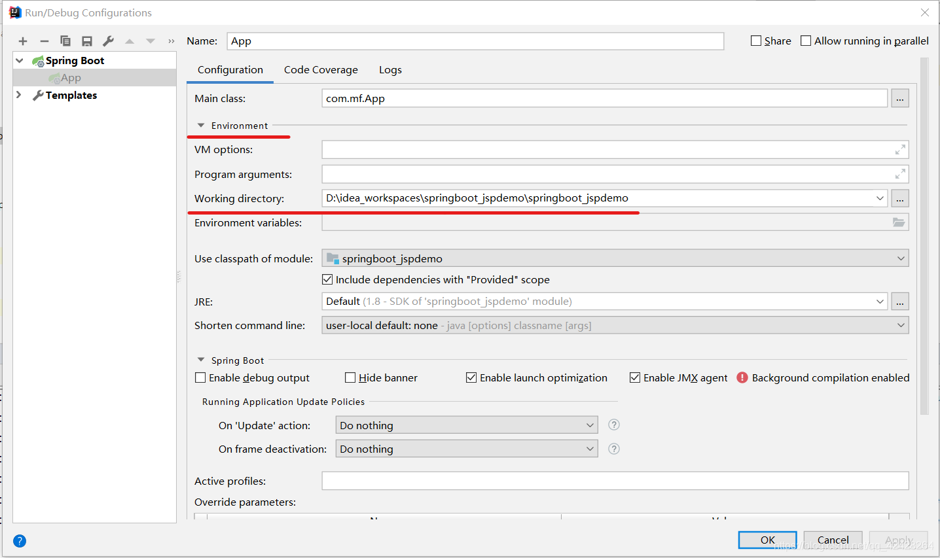
Task: Toggle the Hide banner checkbox
Action: pos(350,377)
